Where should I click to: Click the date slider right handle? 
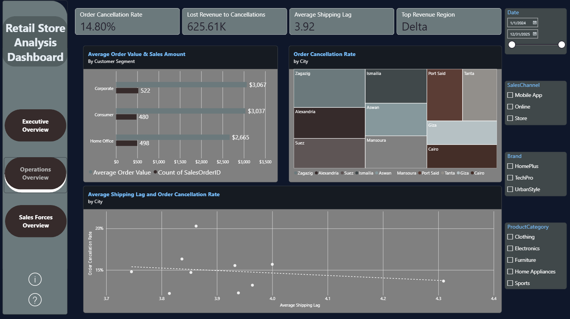point(562,45)
